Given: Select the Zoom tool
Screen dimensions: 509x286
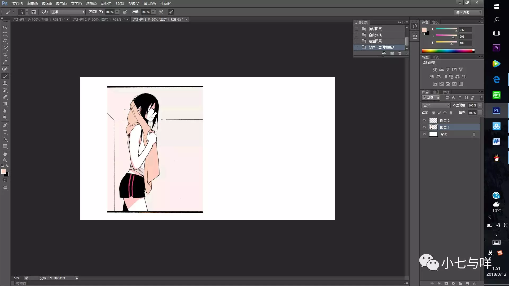Looking at the screenshot, I should tap(5, 160).
